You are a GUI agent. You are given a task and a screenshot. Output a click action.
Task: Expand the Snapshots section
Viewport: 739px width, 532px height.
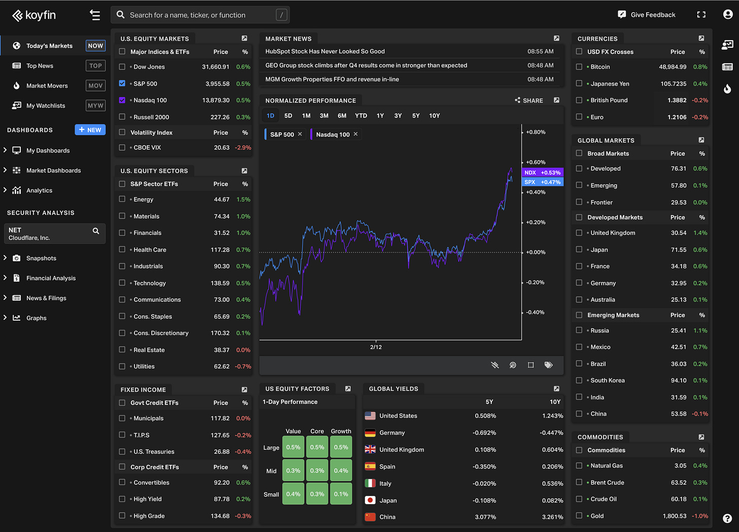tap(5, 258)
